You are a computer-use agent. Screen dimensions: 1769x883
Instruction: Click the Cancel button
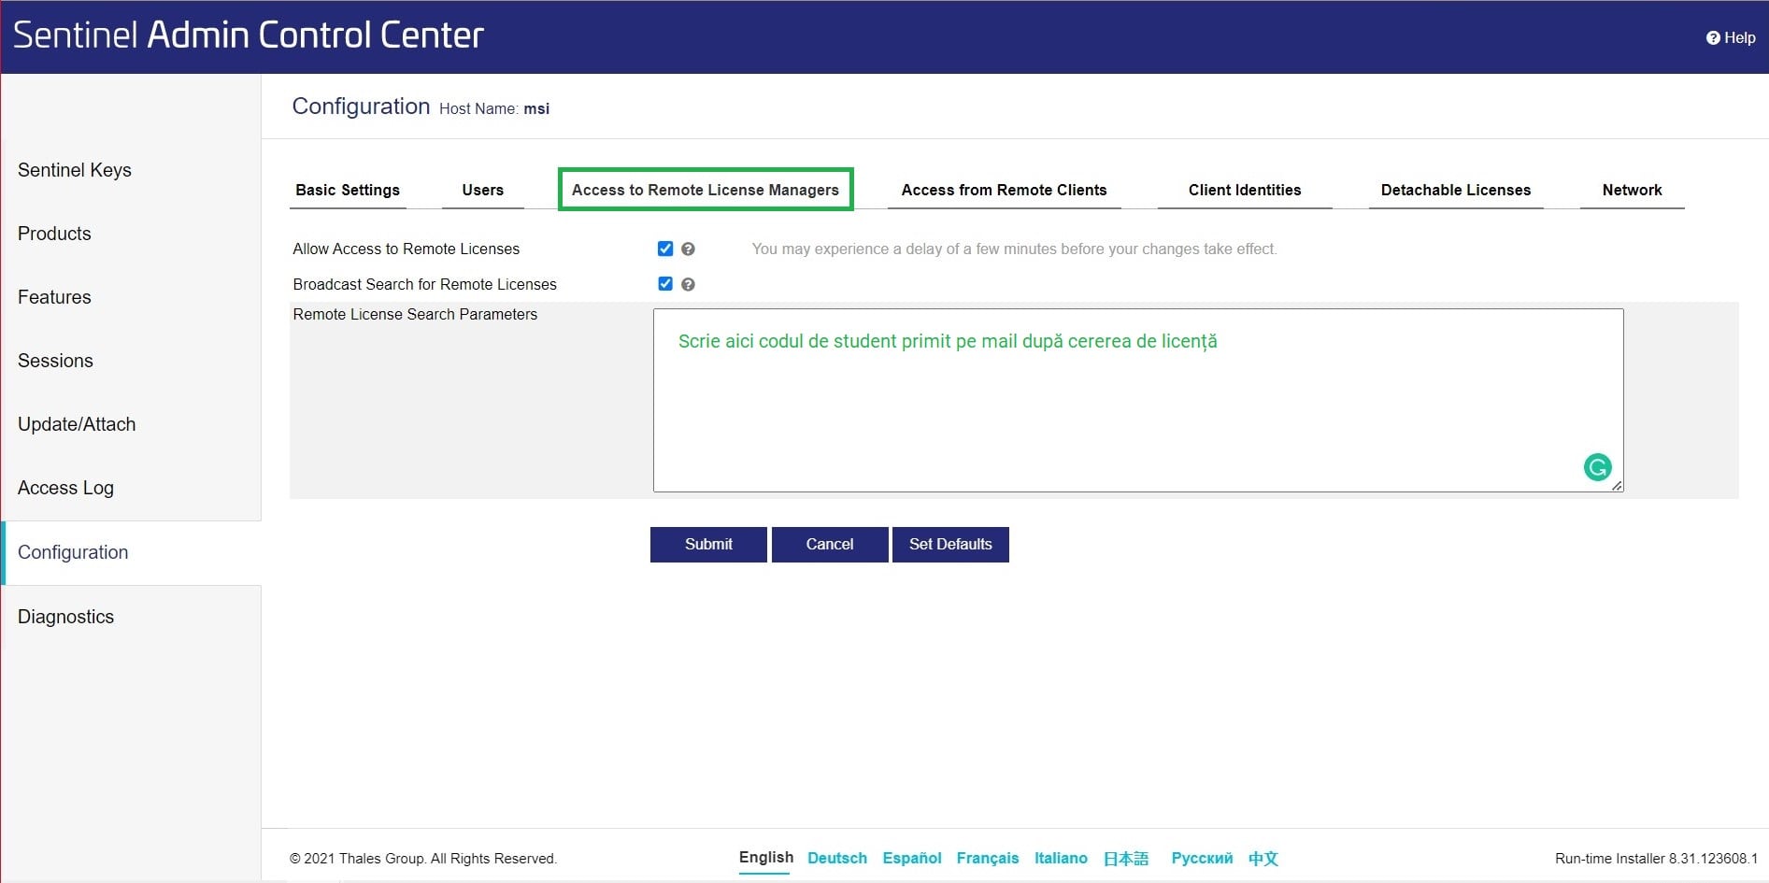[830, 545]
